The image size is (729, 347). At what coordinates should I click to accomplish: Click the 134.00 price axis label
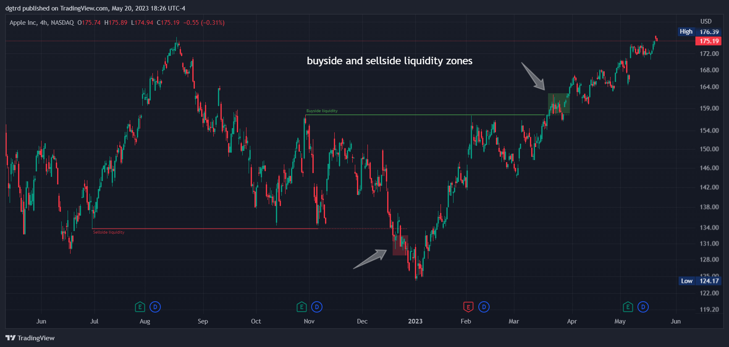709,228
